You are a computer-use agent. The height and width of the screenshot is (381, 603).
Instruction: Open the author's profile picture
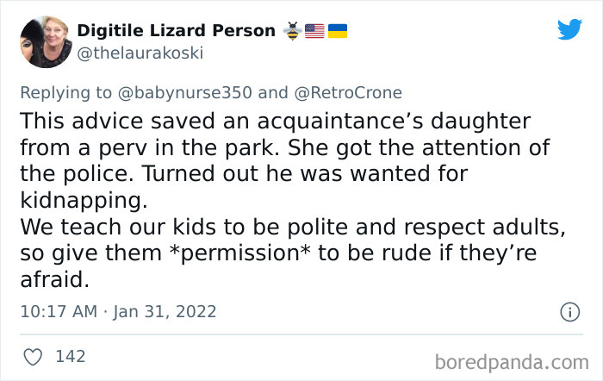point(45,41)
